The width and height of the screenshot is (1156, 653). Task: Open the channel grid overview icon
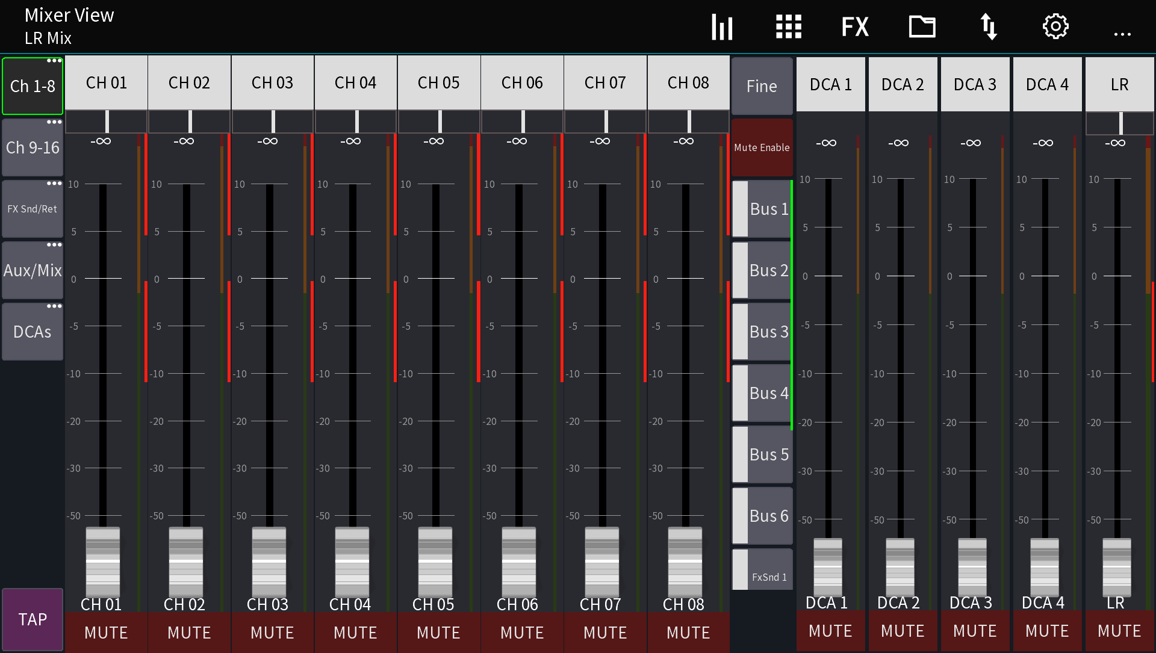coord(789,26)
